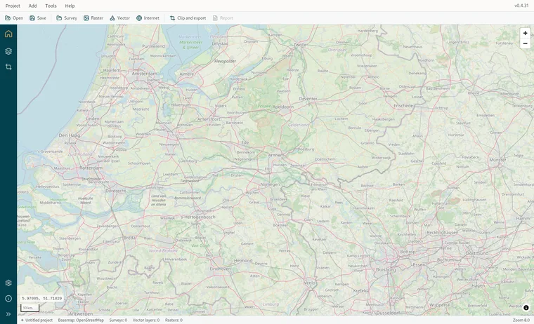534x324 pixels.
Task: Zoom out on the map
Action: click(x=525, y=43)
